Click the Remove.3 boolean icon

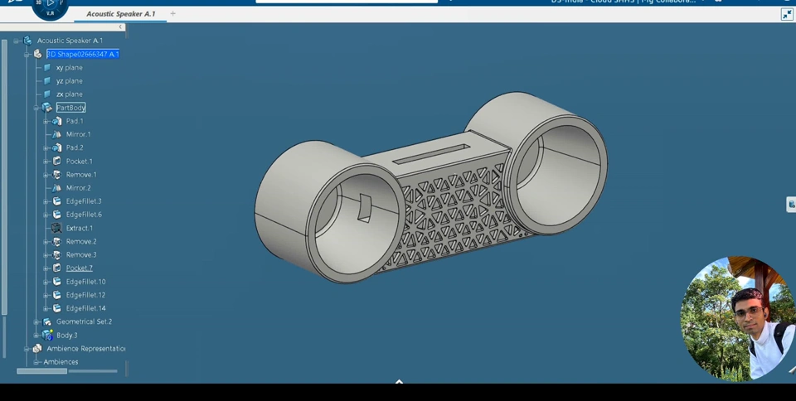[57, 255]
